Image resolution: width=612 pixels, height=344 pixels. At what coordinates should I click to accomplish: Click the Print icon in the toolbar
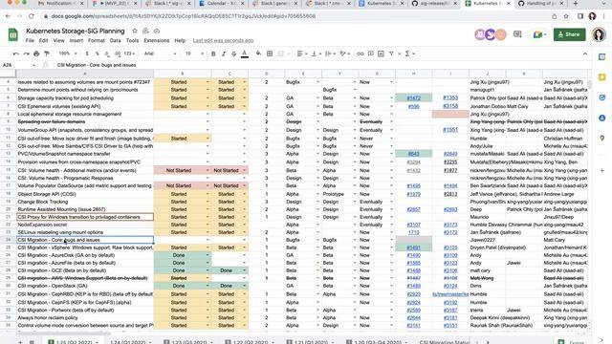click(36, 54)
